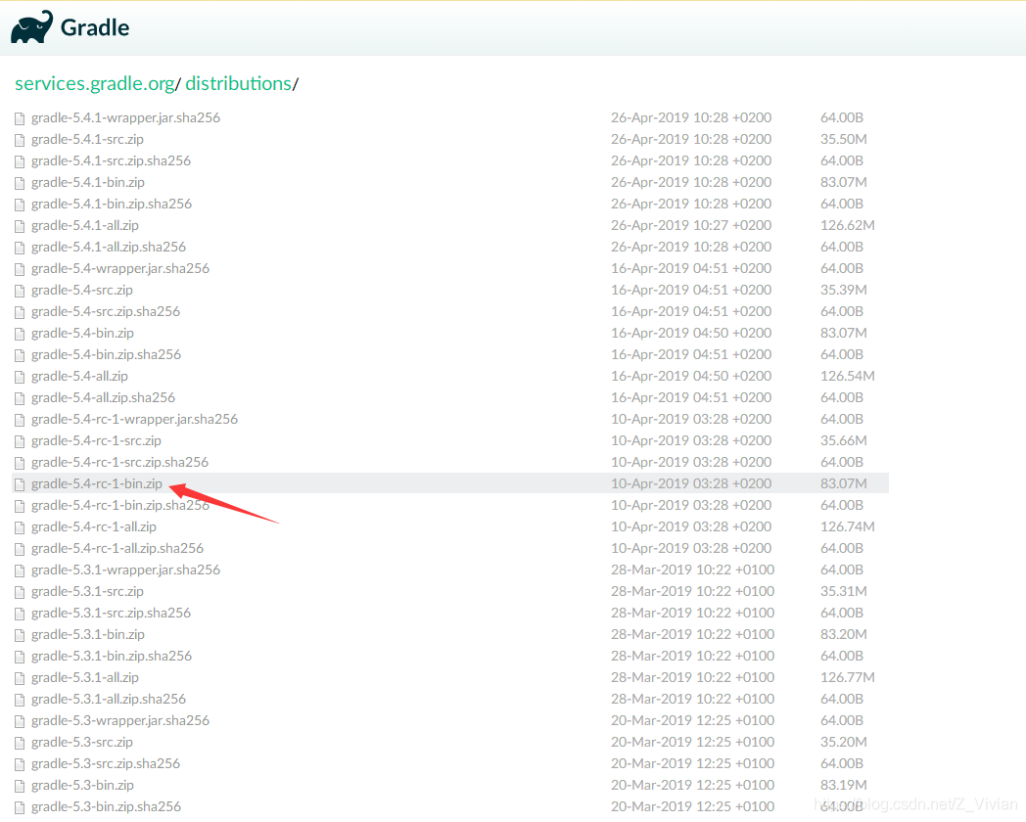The height and width of the screenshot is (822, 1026).
Task: Open gradle-5.4-bin.zip.sha256 link
Action: (106, 355)
